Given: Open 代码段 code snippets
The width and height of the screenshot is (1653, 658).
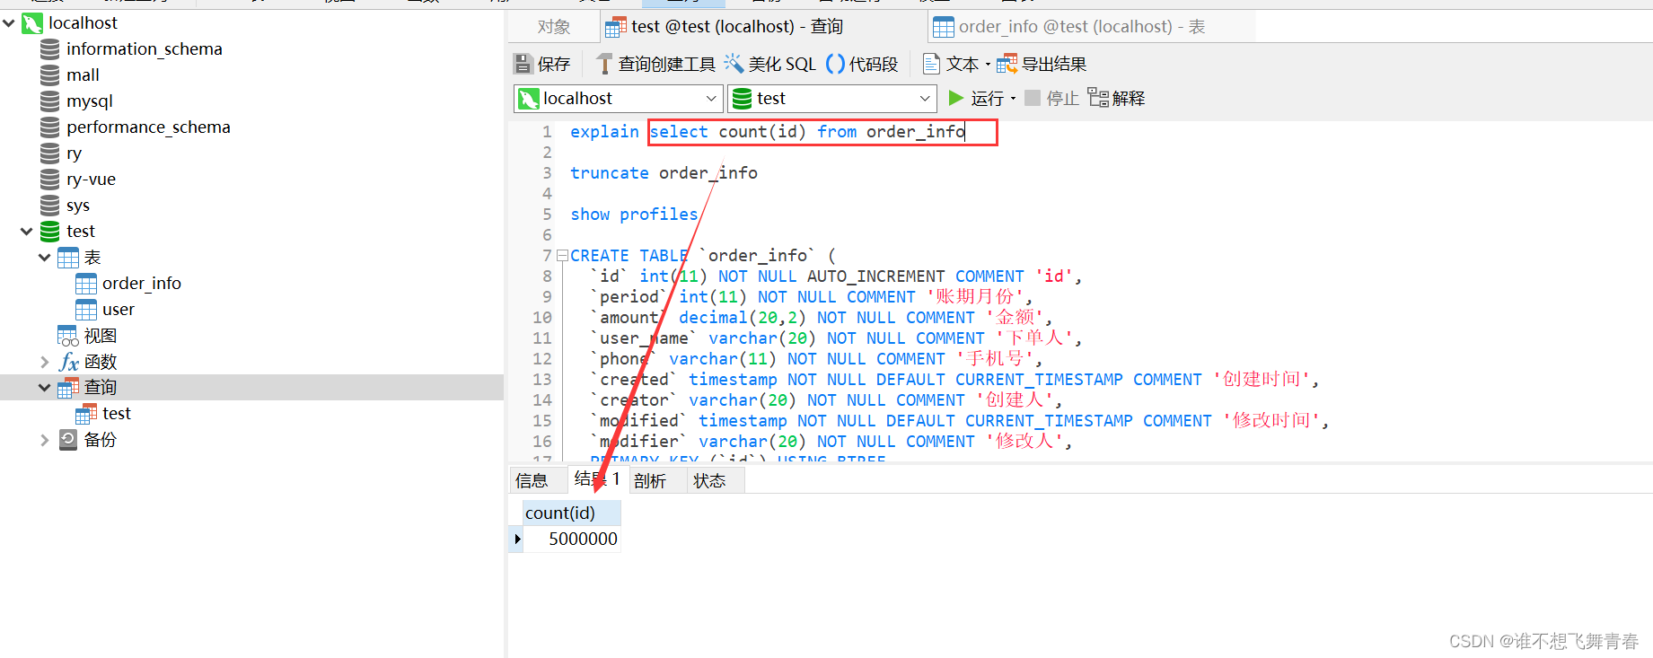Looking at the screenshot, I should pyautogui.click(x=862, y=64).
